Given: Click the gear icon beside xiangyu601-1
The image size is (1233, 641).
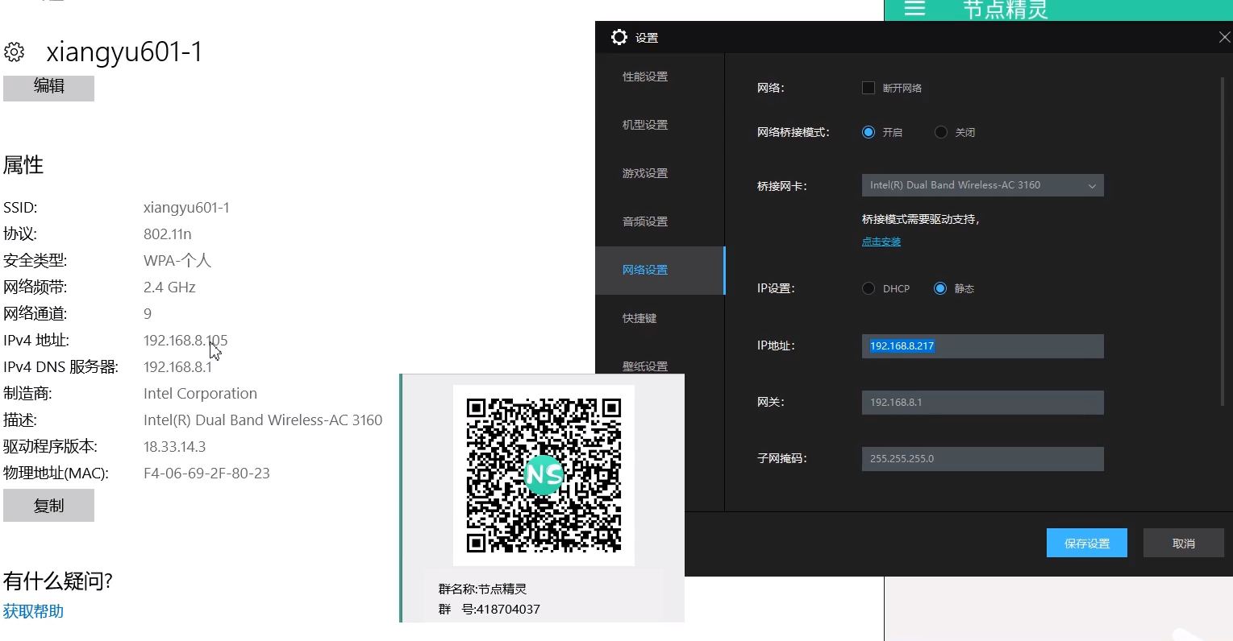Looking at the screenshot, I should [x=14, y=52].
